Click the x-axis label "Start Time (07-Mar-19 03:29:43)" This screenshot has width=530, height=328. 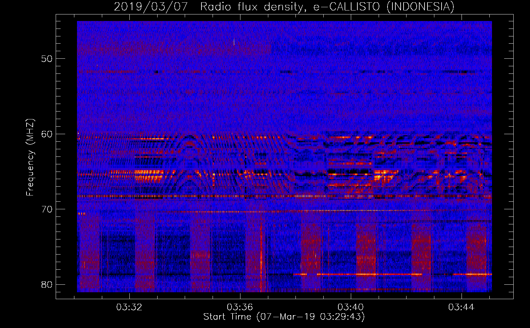pyautogui.click(x=284, y=317)
